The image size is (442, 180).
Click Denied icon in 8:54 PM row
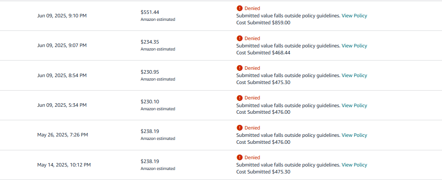pos(240,68)
